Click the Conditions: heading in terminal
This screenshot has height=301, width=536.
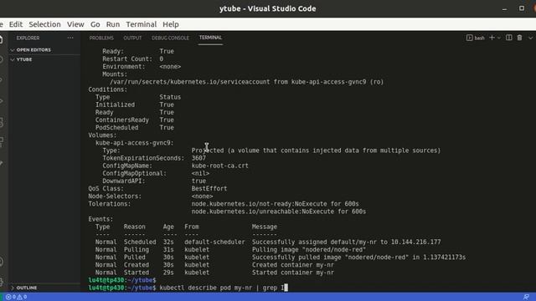point(108,89)
